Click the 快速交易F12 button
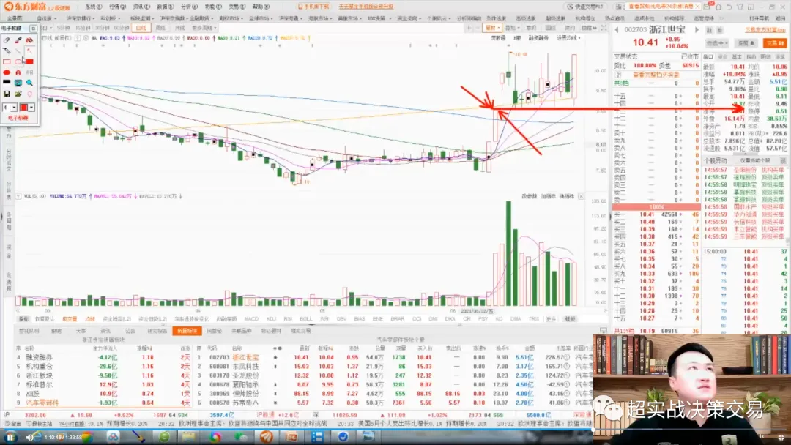791x445 pixels. [x=585, y=7]
